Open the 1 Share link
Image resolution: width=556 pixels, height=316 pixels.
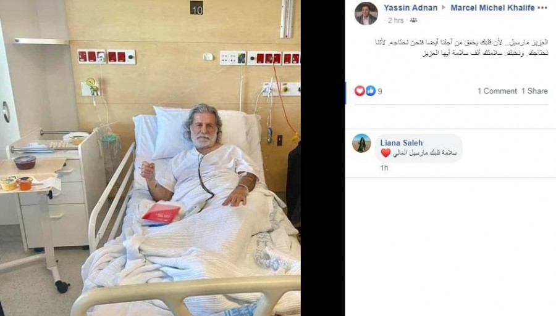point(534,91)
